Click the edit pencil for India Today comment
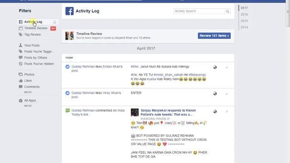Screen dimensions: 290x163 [227, 112]
